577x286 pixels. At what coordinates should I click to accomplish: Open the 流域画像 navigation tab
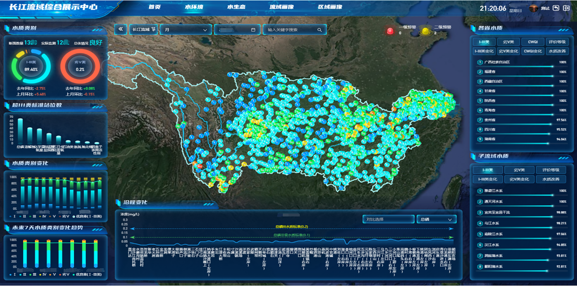pos(282,7)
